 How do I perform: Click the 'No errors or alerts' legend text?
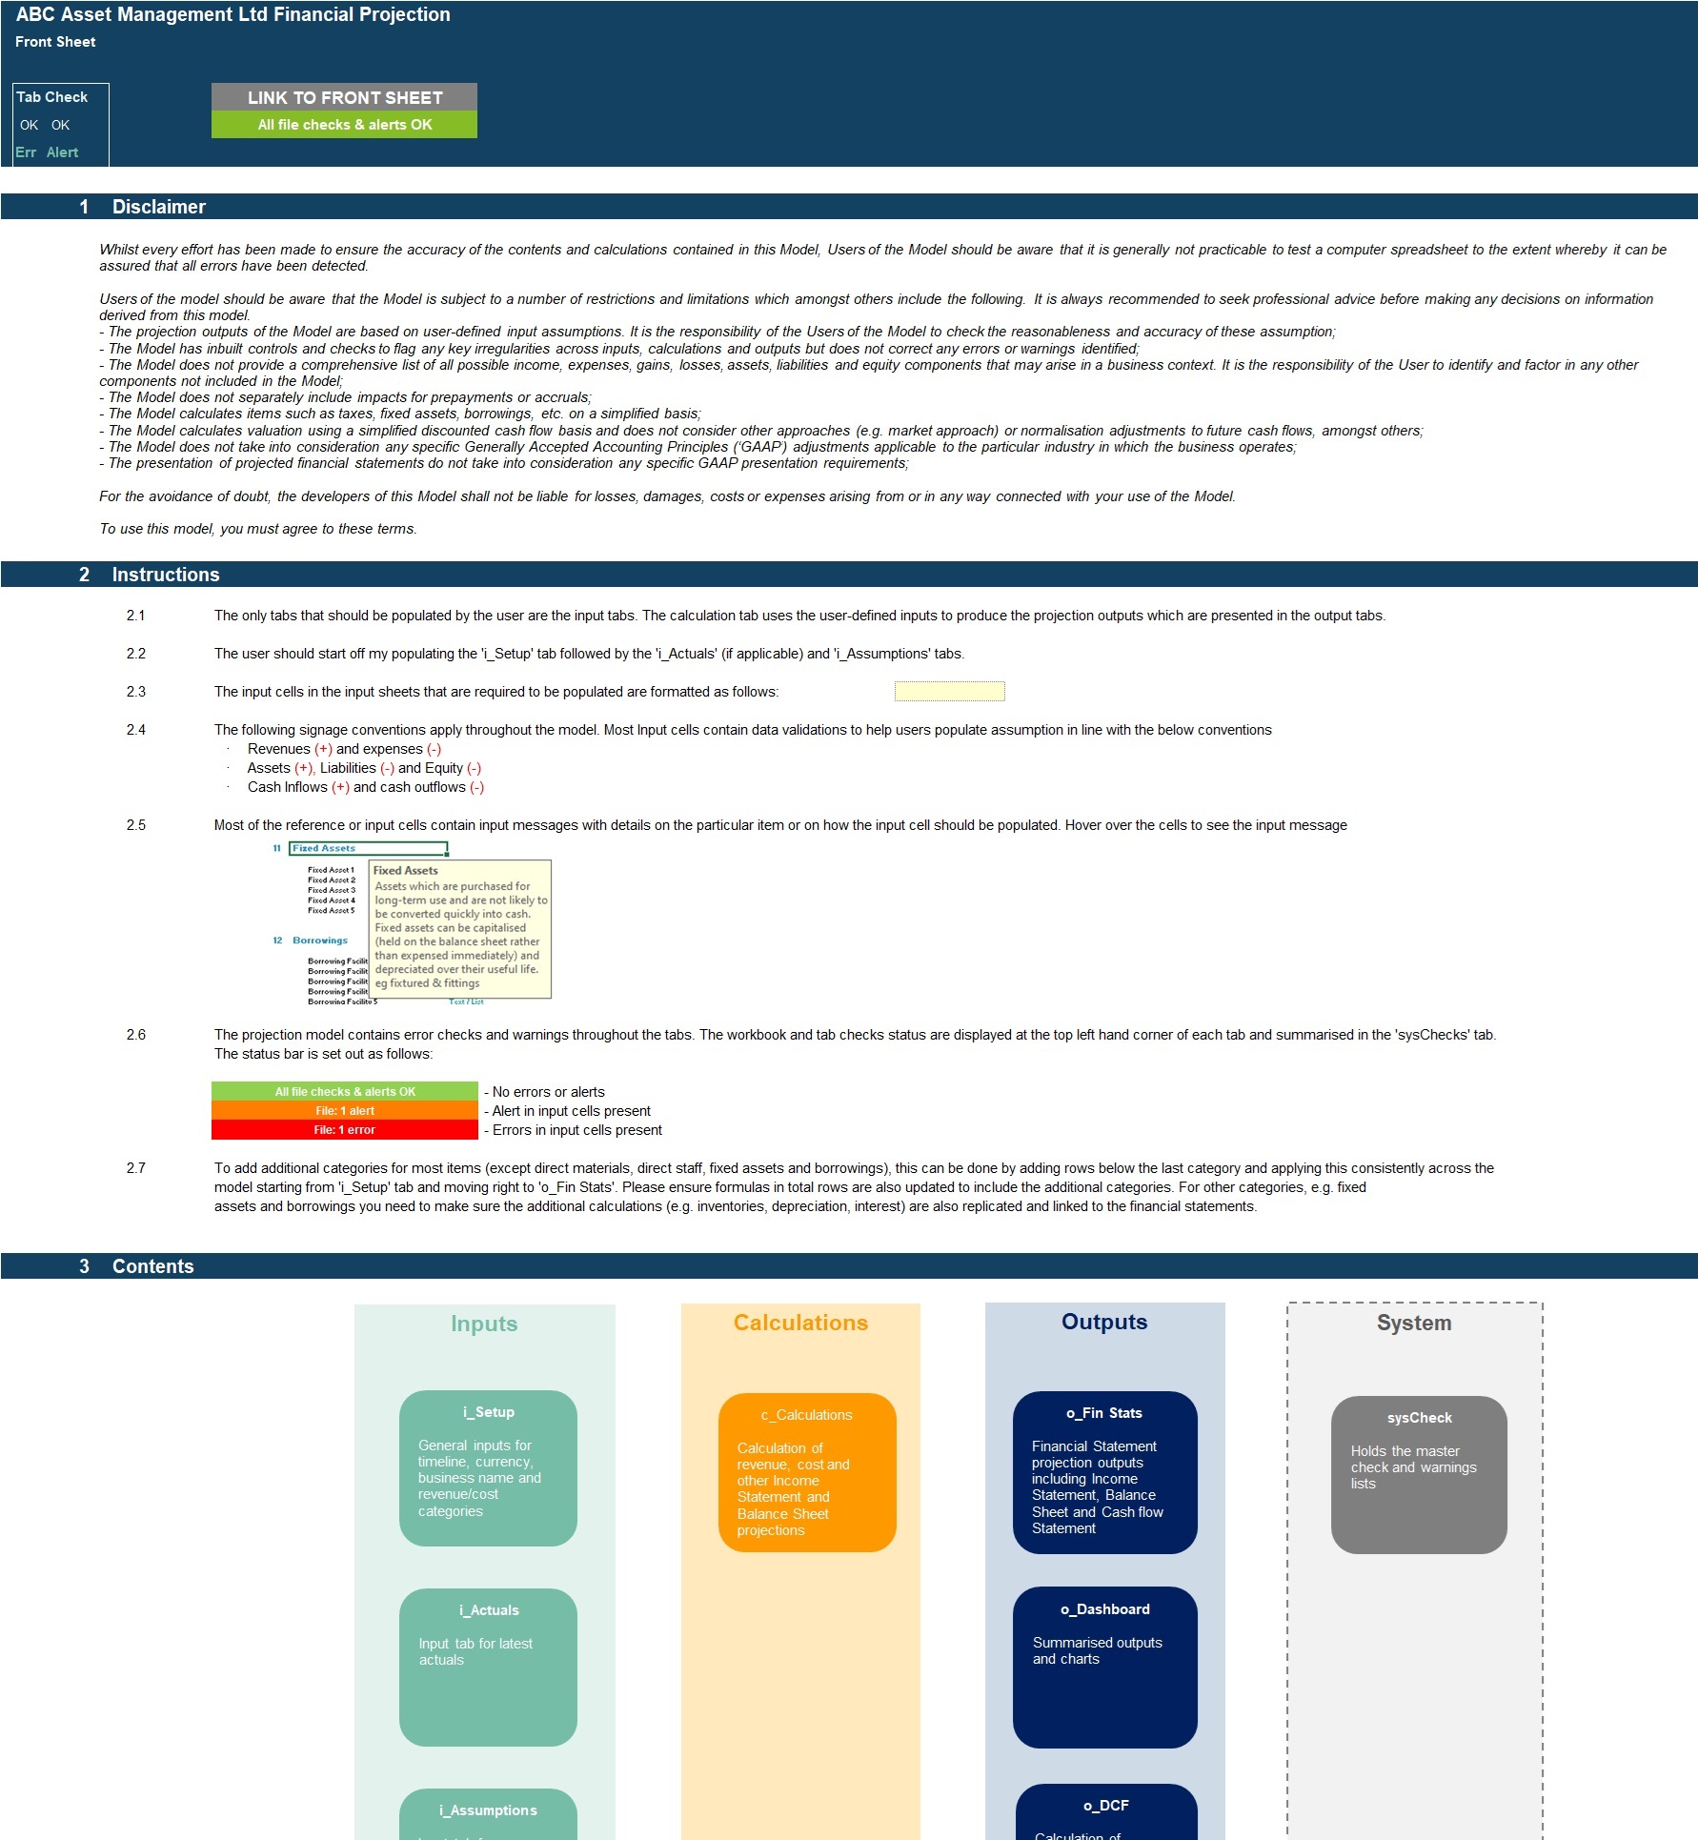pyautogui.click(x=544, y=1092)
